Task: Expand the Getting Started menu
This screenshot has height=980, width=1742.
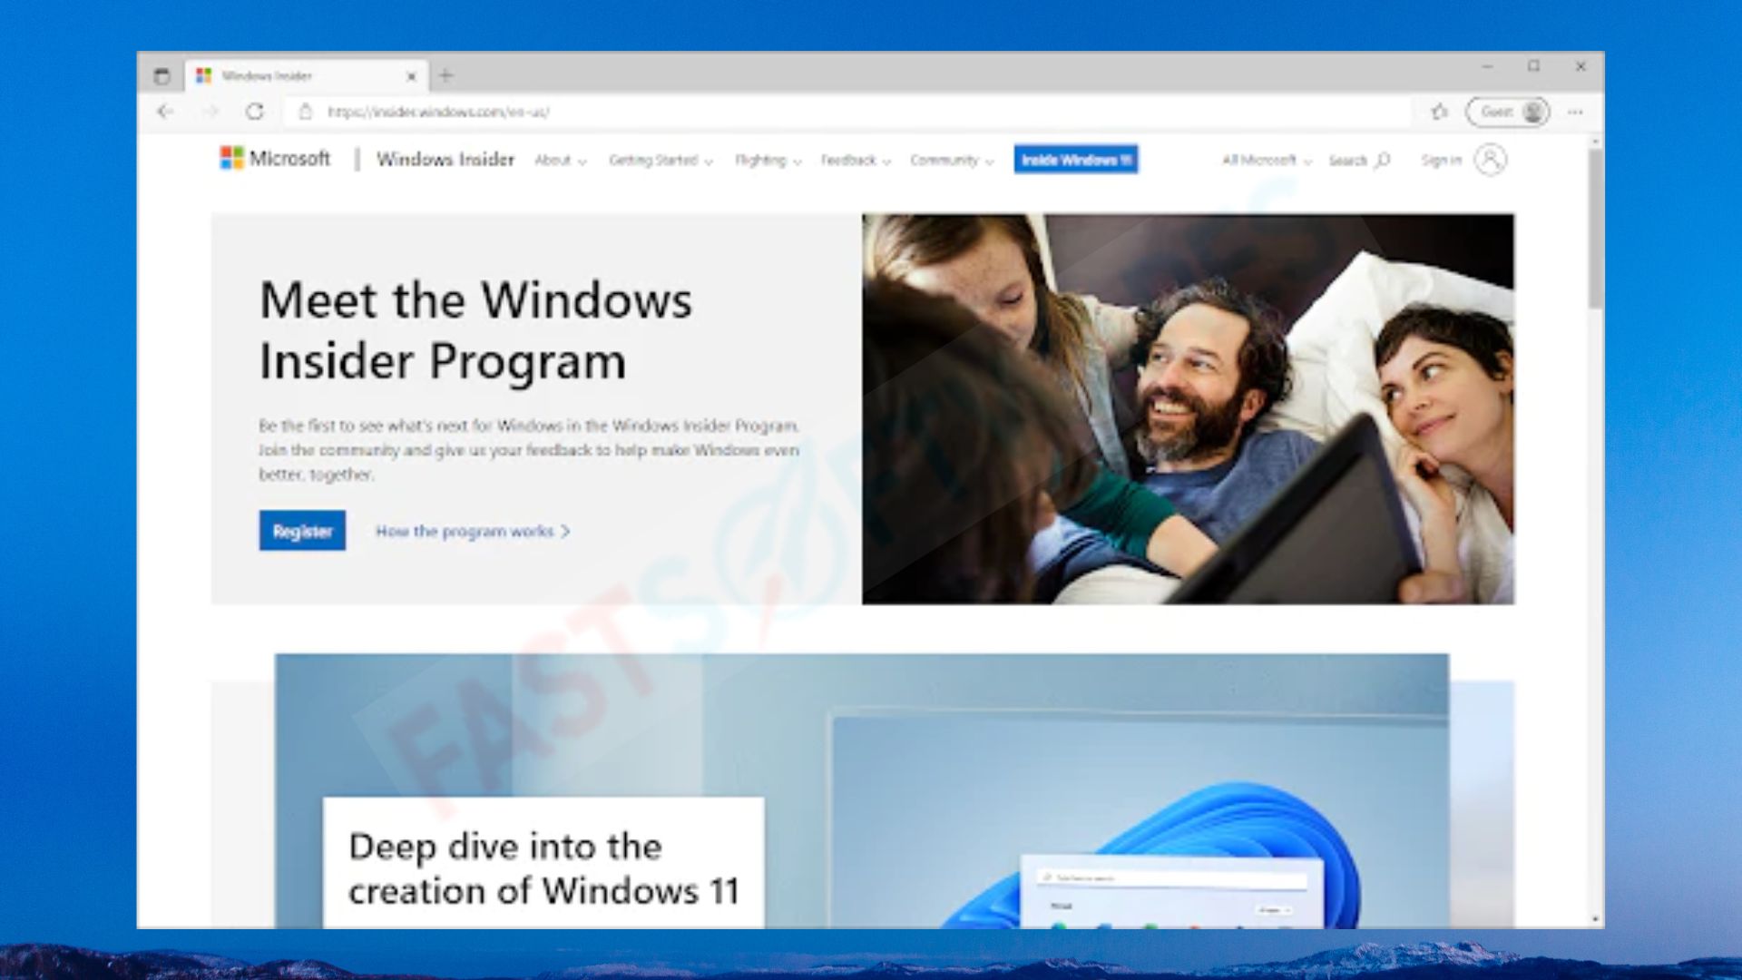Action: (661, 161)
